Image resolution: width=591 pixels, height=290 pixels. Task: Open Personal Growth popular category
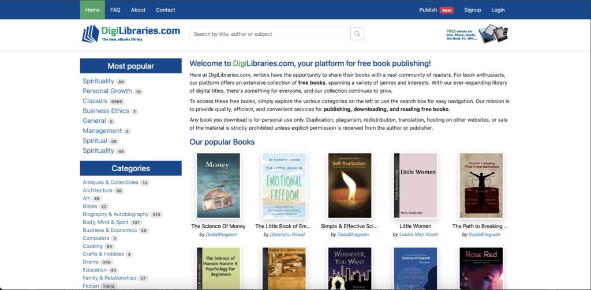coord(107,91)
